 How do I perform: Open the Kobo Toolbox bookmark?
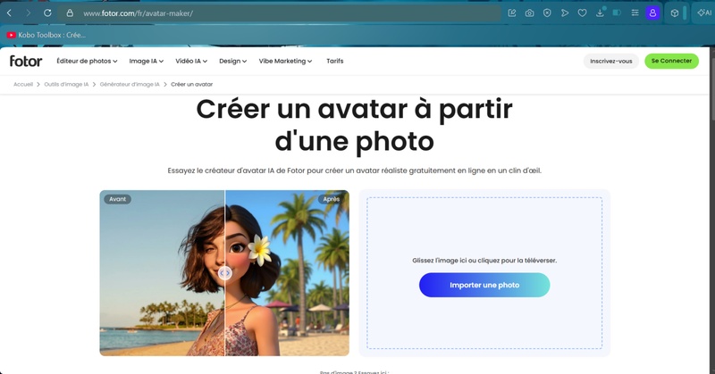[x=46, y=35]
